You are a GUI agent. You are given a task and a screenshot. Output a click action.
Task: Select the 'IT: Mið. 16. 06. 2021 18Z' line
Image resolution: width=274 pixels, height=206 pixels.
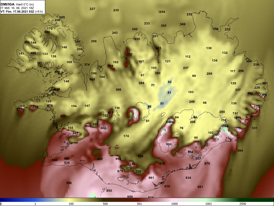pyautogui.click(x=17, y=8)
